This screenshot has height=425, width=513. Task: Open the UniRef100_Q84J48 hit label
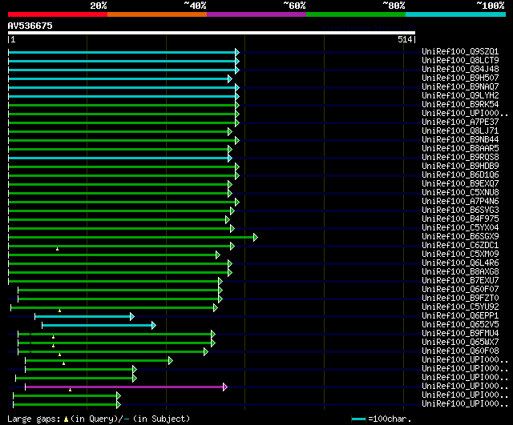pyautogui.click(x=460, y=70)
